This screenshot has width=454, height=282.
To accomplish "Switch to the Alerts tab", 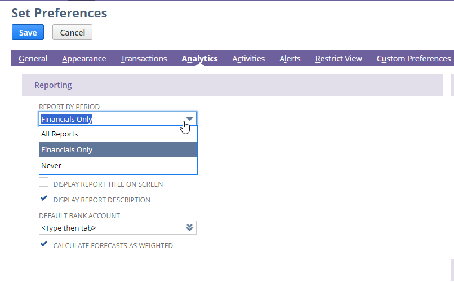I will pos(290,59).
